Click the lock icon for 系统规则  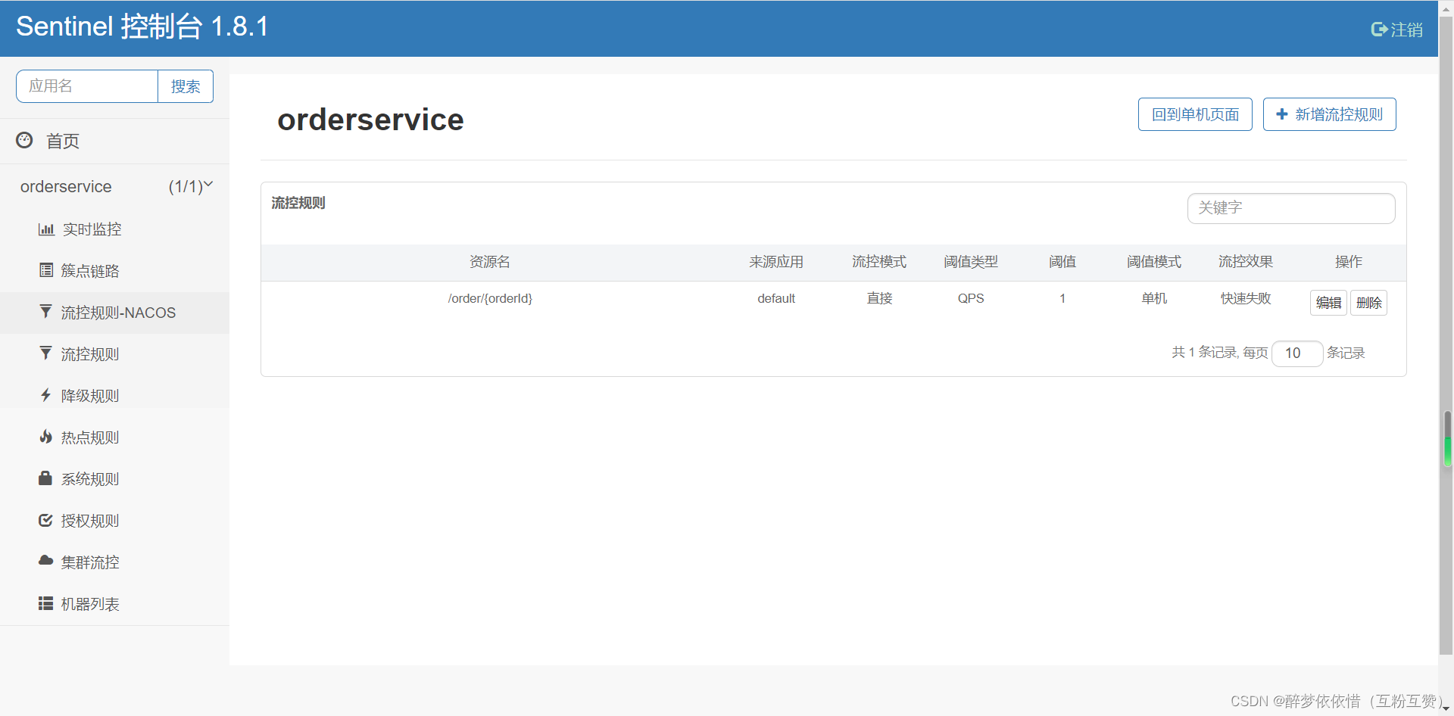click(x=45, y=478)
